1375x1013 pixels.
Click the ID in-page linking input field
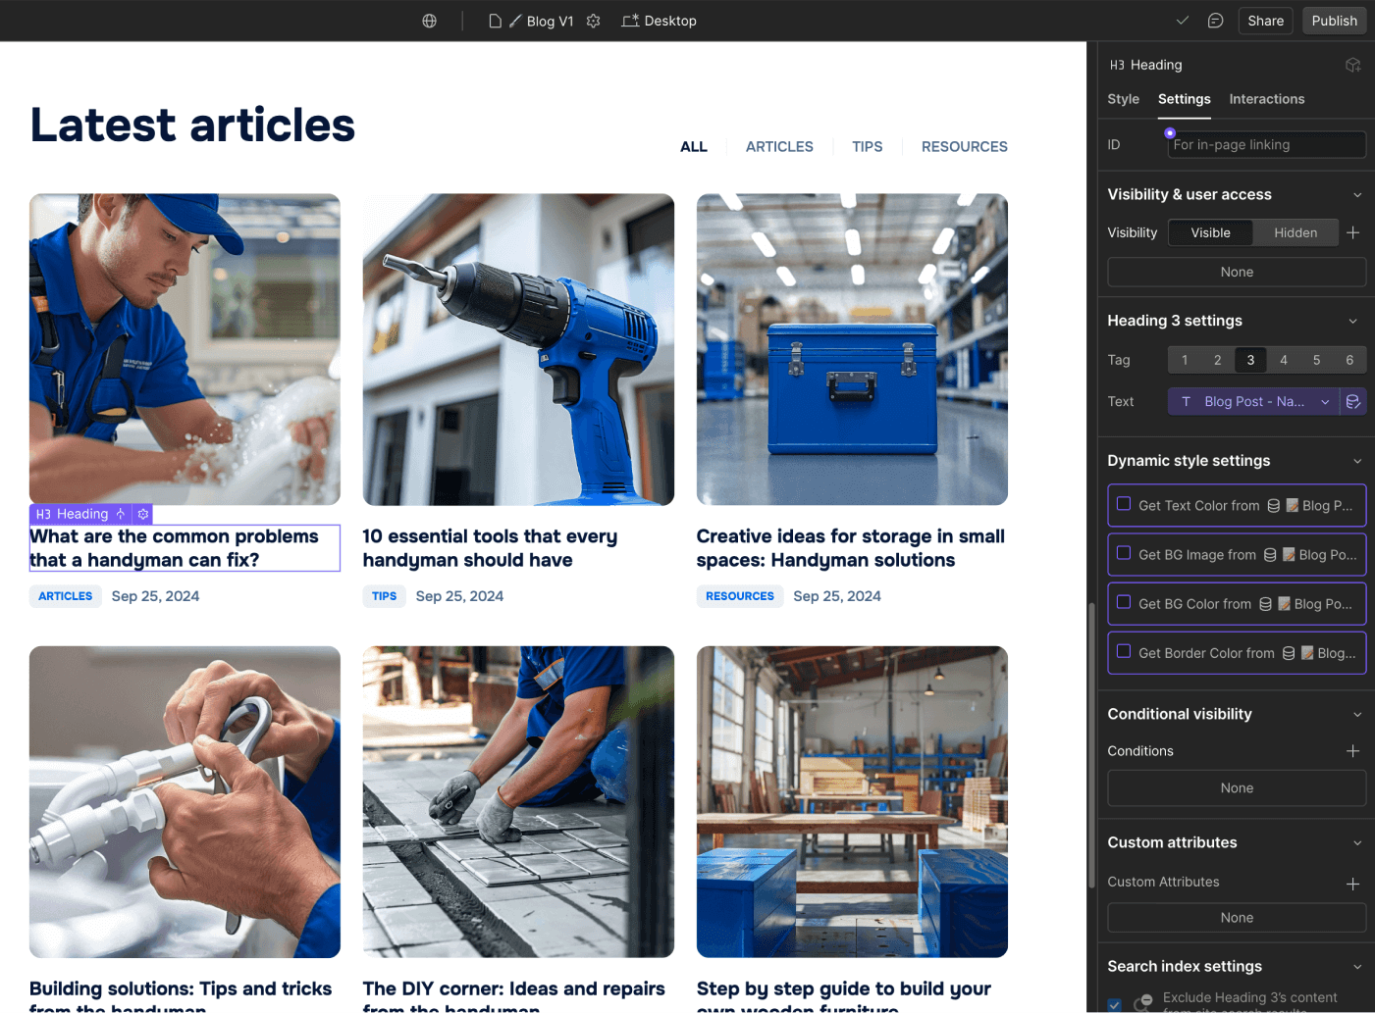click(x=1266, y=144)
